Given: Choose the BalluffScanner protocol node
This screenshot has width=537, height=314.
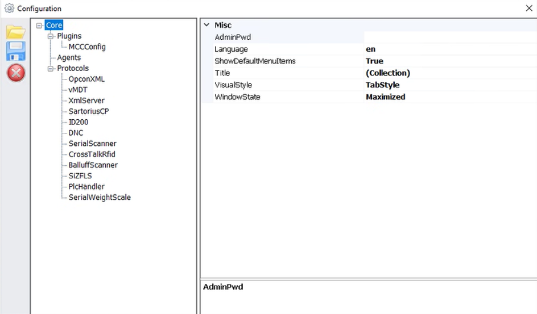Looking at the screenshot, I should (x=93, y=165).
